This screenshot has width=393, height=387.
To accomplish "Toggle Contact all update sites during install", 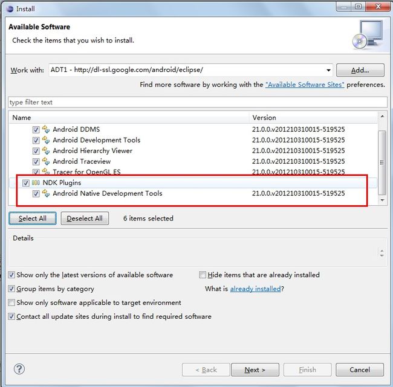I will tap(11, 316).
